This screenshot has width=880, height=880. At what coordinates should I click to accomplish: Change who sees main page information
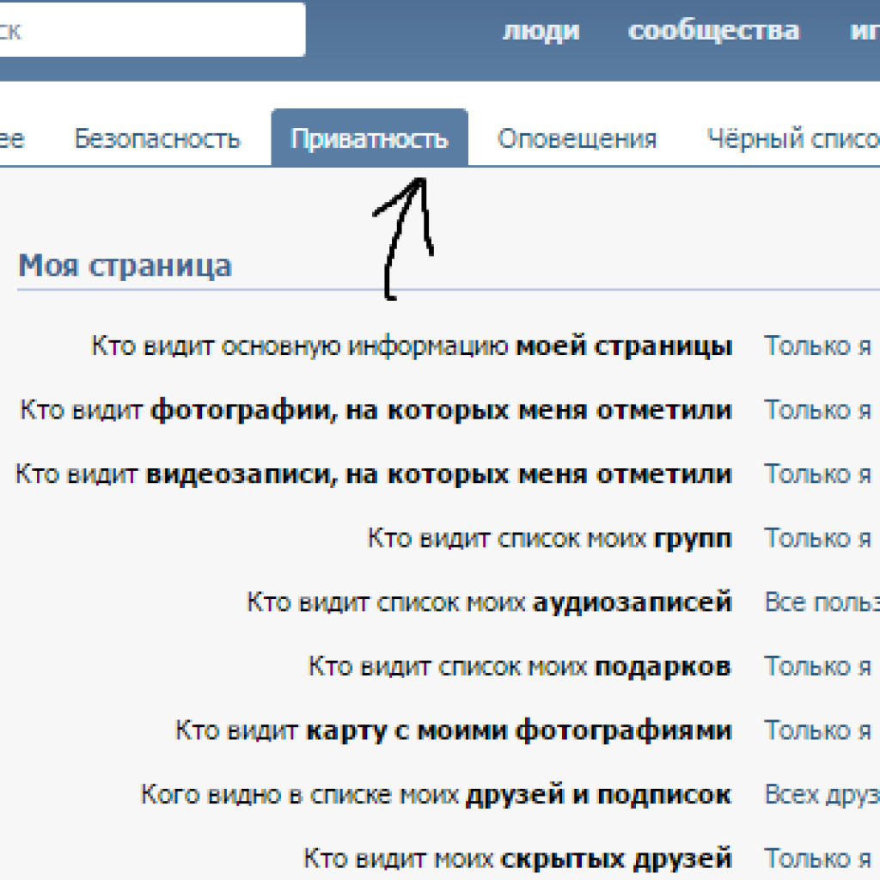(818, 346)
